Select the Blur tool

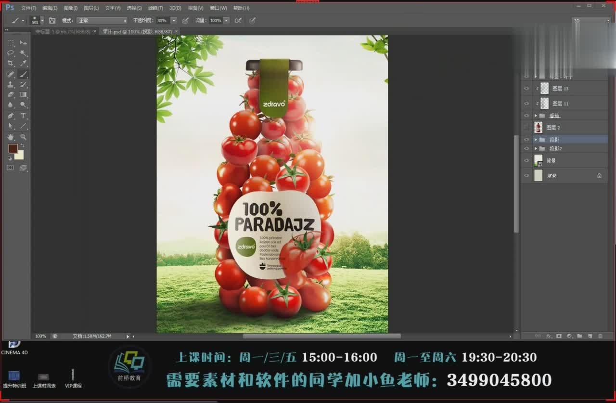11,105
